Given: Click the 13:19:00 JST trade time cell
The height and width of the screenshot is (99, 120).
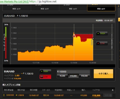Looking at the screenshot, I should tap(34, 95).
